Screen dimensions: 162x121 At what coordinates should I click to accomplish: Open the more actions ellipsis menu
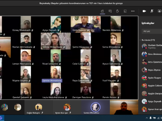133,11
